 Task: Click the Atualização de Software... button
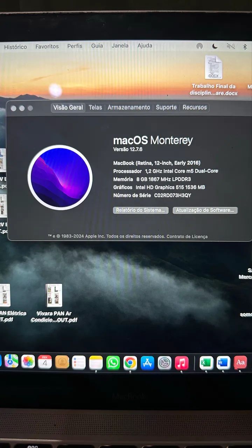pos(205,210)
